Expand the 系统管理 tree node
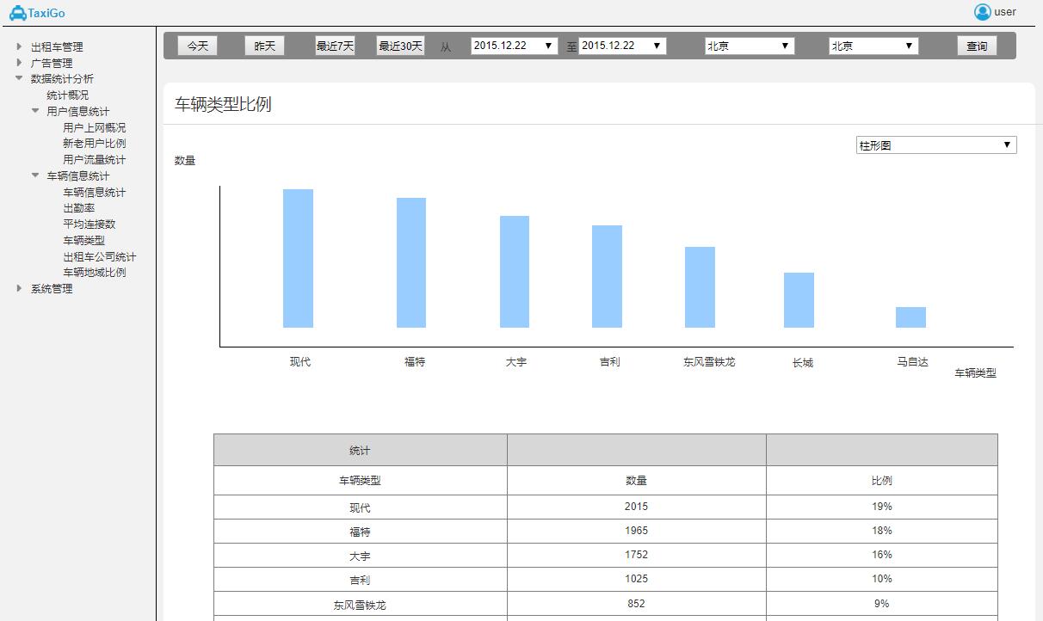 click(x=20, y=289)
